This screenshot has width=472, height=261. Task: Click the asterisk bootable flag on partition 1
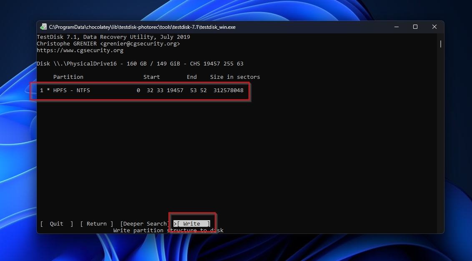pyautogui.click(x=47, y=90)
